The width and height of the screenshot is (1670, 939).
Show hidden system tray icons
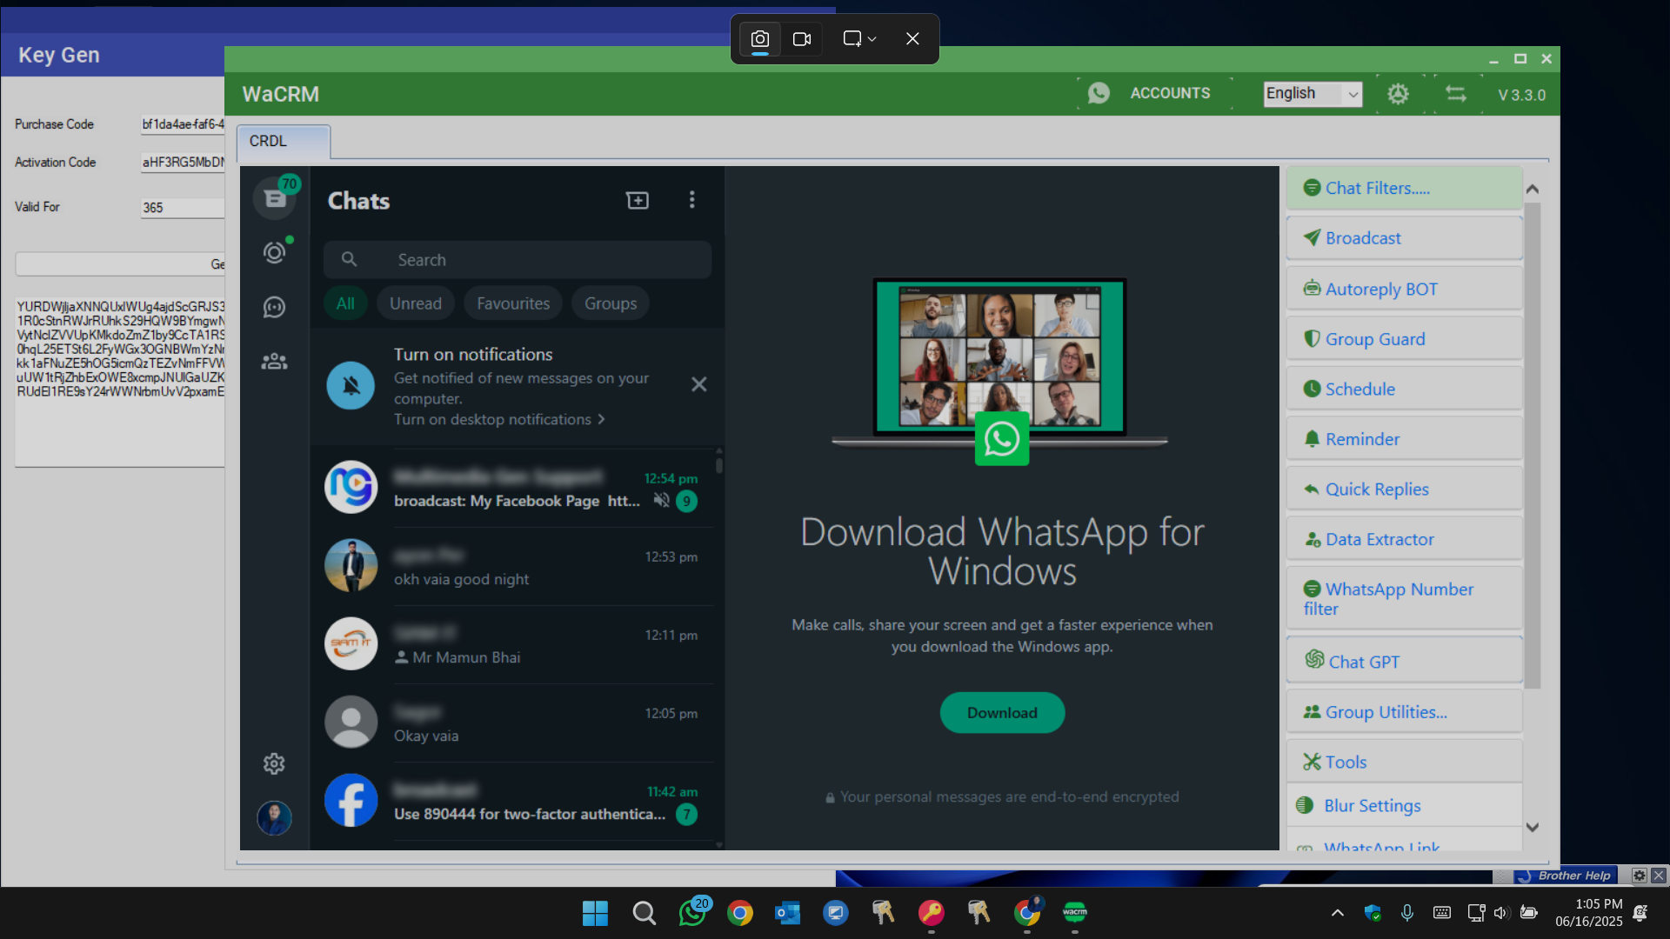pyautogui.click(x=1338, y=913)
